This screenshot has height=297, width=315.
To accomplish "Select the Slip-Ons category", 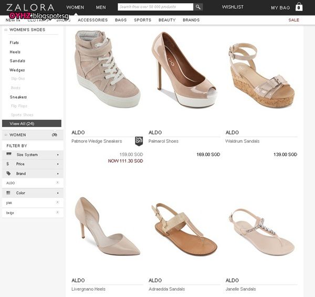I will pyautogui.click(x=18, y=79).
